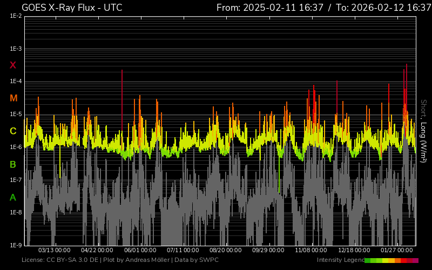This screenshot has width=432, height=270.
Task: Click the green A flare class label
Action: (x=13, y=197)
